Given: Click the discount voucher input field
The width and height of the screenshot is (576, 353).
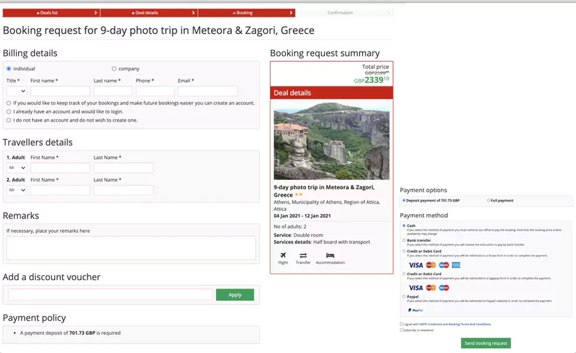Looking at the screenshot, I should 109,294.
